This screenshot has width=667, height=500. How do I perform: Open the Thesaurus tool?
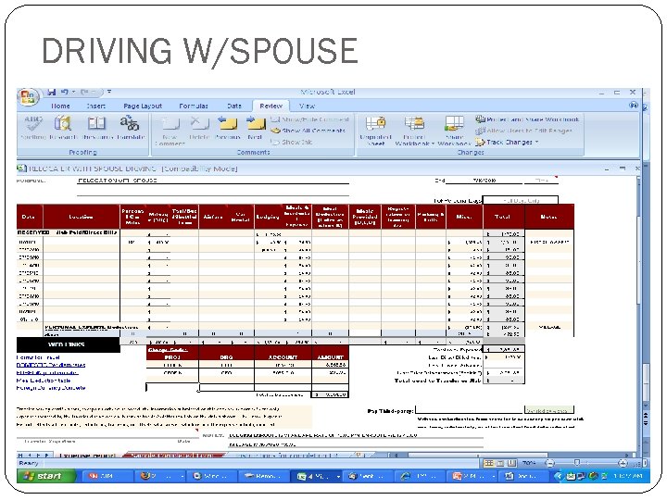click(x=97, y=128)
